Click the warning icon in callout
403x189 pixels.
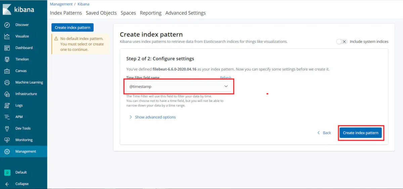tap(56, 39)
